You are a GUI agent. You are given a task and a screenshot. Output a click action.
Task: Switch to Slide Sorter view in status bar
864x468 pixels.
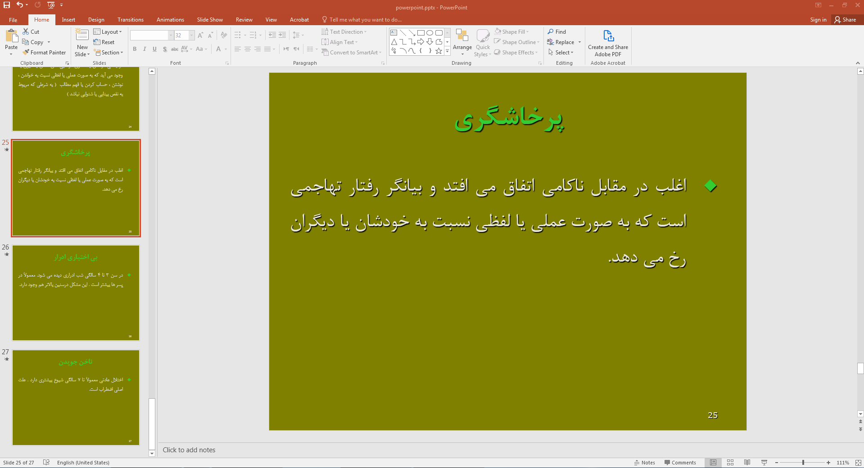pyautogui.click(x=730, y=463)
